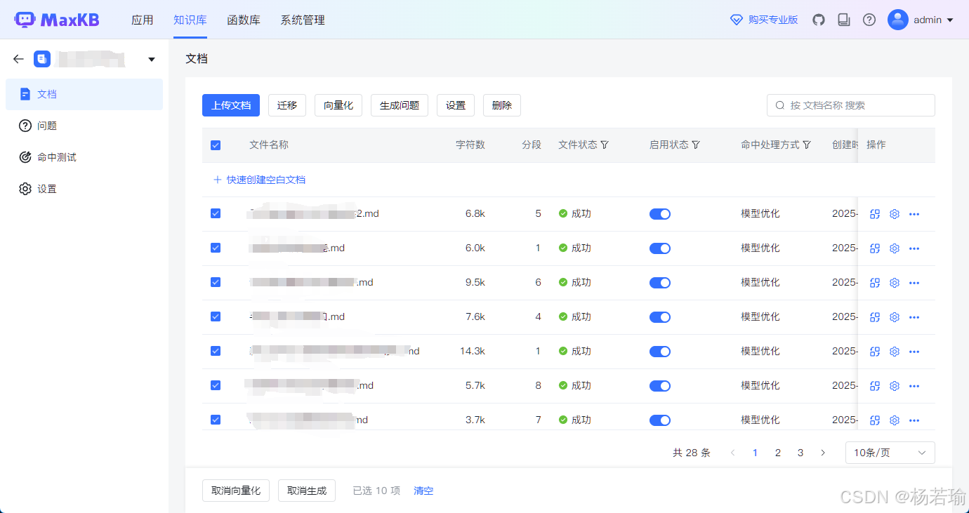Click 快速创建空白文档 link
Screen dimensions: 969x513
click(x=260, y=180)
